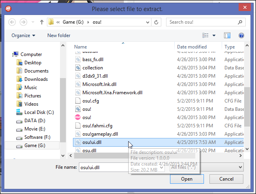The image size is (256, 194).
Task: Open the Documents folder in sidebar
Action: (x=36, y=71)
